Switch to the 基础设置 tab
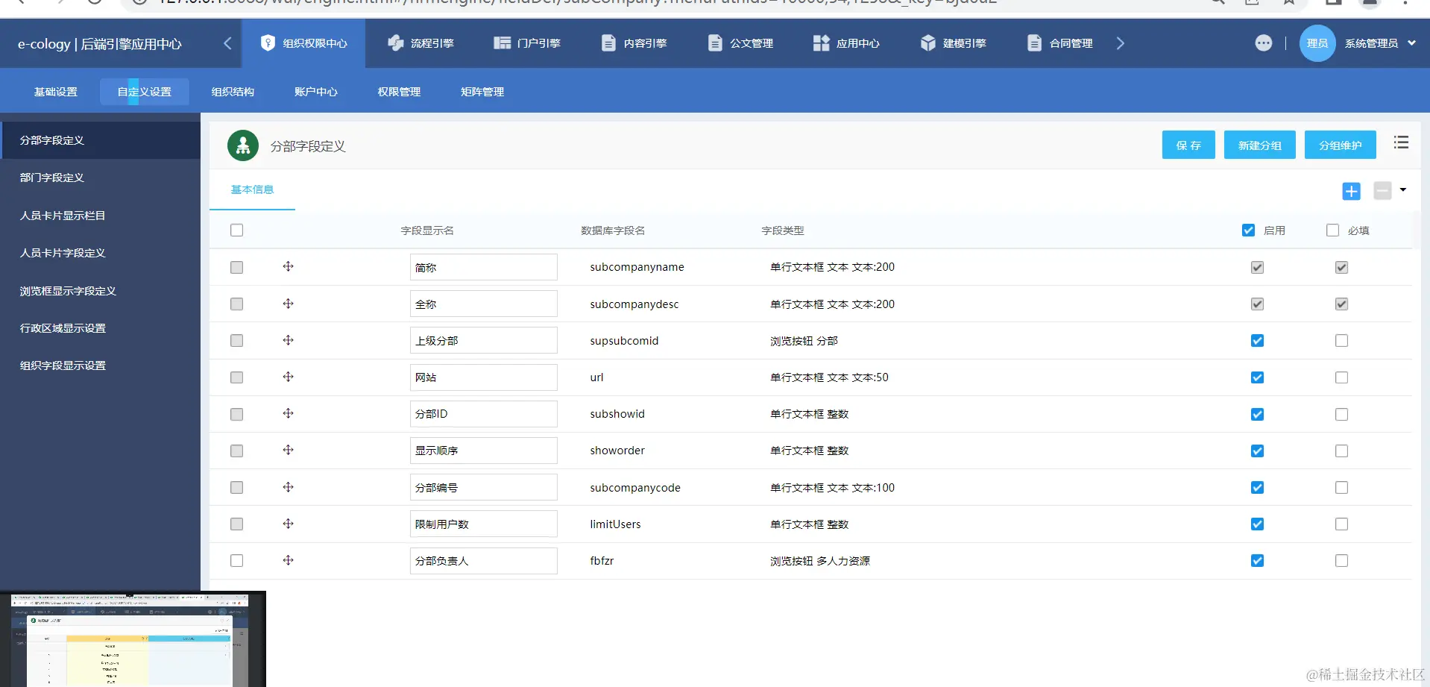1430x687 pixels. pyautogui.click(x=56, y=92)
